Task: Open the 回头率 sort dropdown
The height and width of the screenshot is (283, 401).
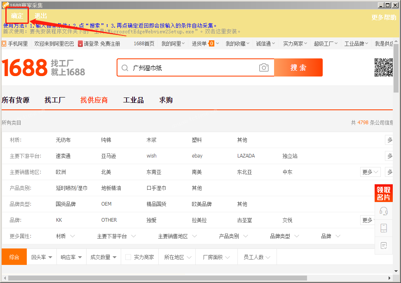Action: point(42,257)
